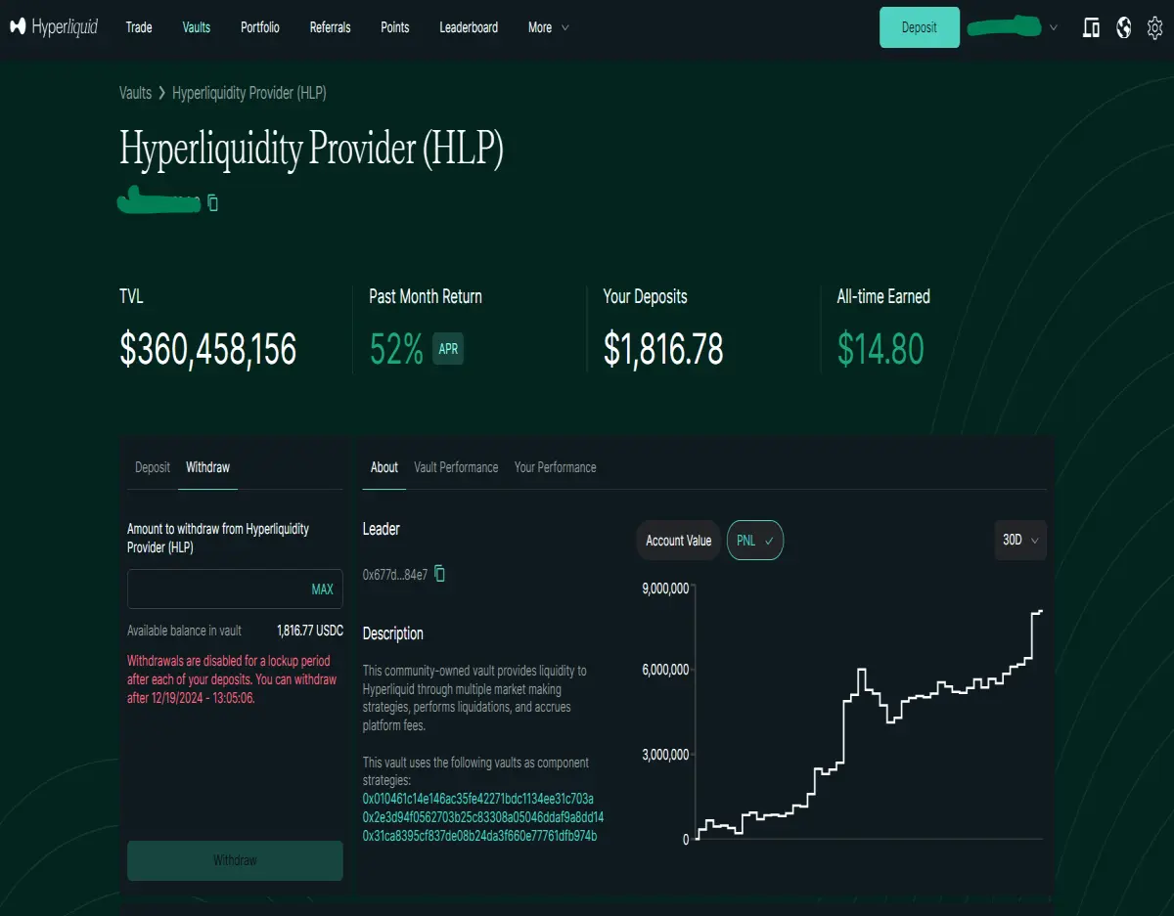Select the About tab
Screen dimensions: 1174x916
[384, 467]
